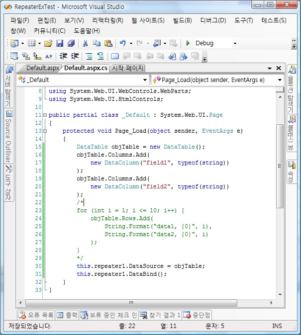Expand the _Default class selector dropdown
301x335 pixels.
pos(145,80)
